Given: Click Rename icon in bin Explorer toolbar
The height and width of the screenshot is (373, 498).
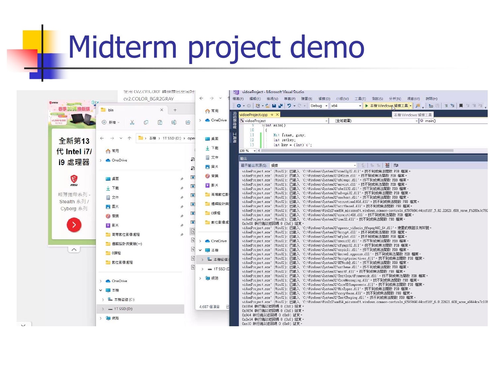Looking at the screenshot, I should 174,122.
